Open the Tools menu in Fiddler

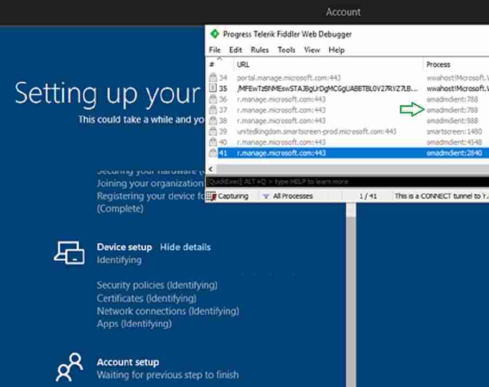(x=286, y=50)
